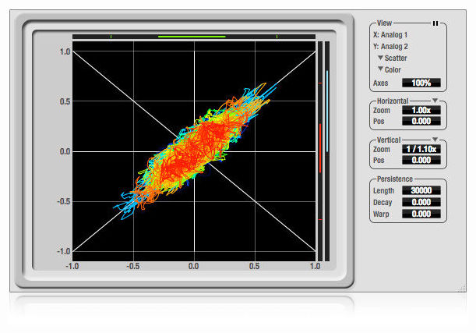Click the Horizontal Zoom 1.00x field

point(421,110)
